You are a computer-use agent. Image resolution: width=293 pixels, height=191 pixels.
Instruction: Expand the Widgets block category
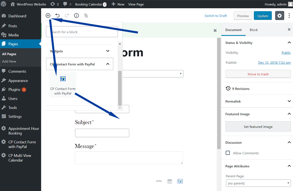[80, 51]
